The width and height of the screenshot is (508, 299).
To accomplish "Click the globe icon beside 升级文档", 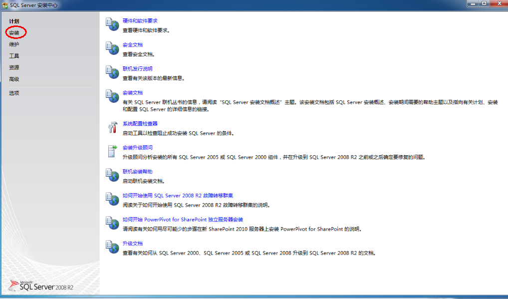I will 112,247.
